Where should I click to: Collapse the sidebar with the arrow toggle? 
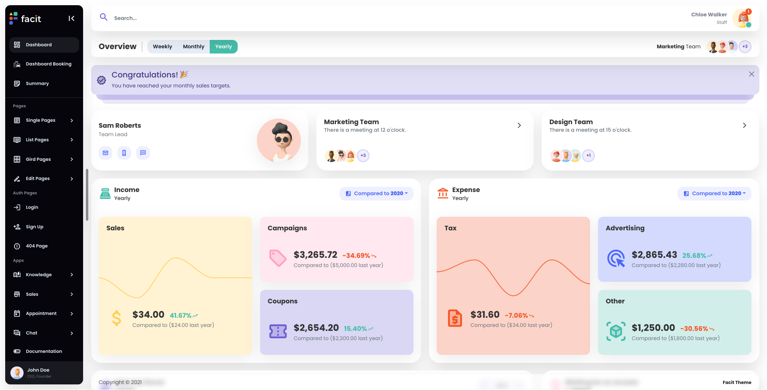pyautogui.click(x=72, y=18)
